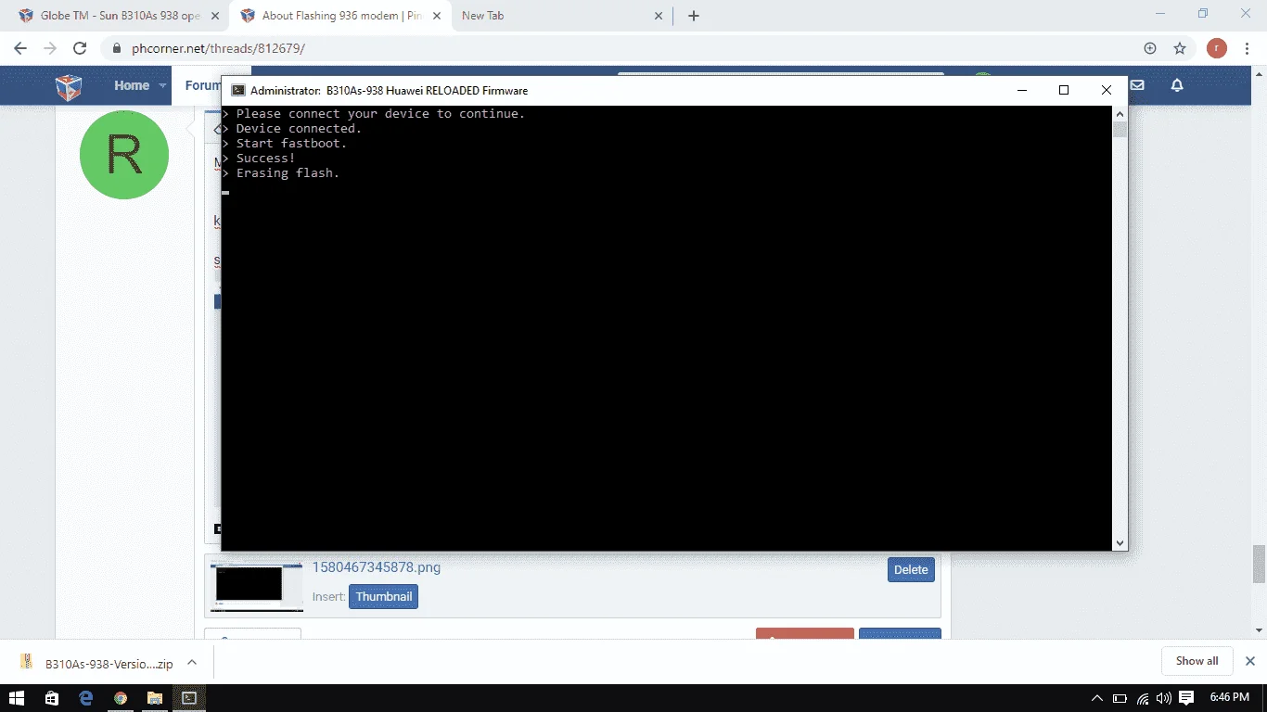Go back in browser history
Viewport: 1267px width, 712px height.
click(x=20, y=48)
